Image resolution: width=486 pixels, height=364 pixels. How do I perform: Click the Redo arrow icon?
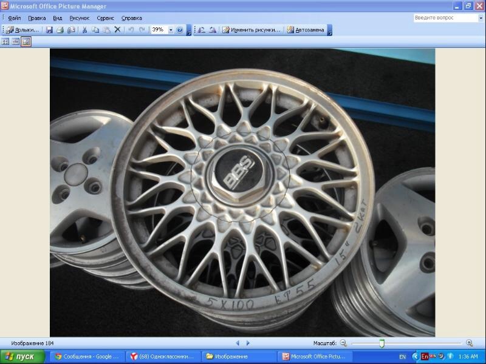(142, 30)
